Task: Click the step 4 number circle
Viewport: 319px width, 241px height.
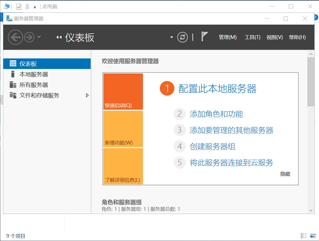Action: coord(180,146)
